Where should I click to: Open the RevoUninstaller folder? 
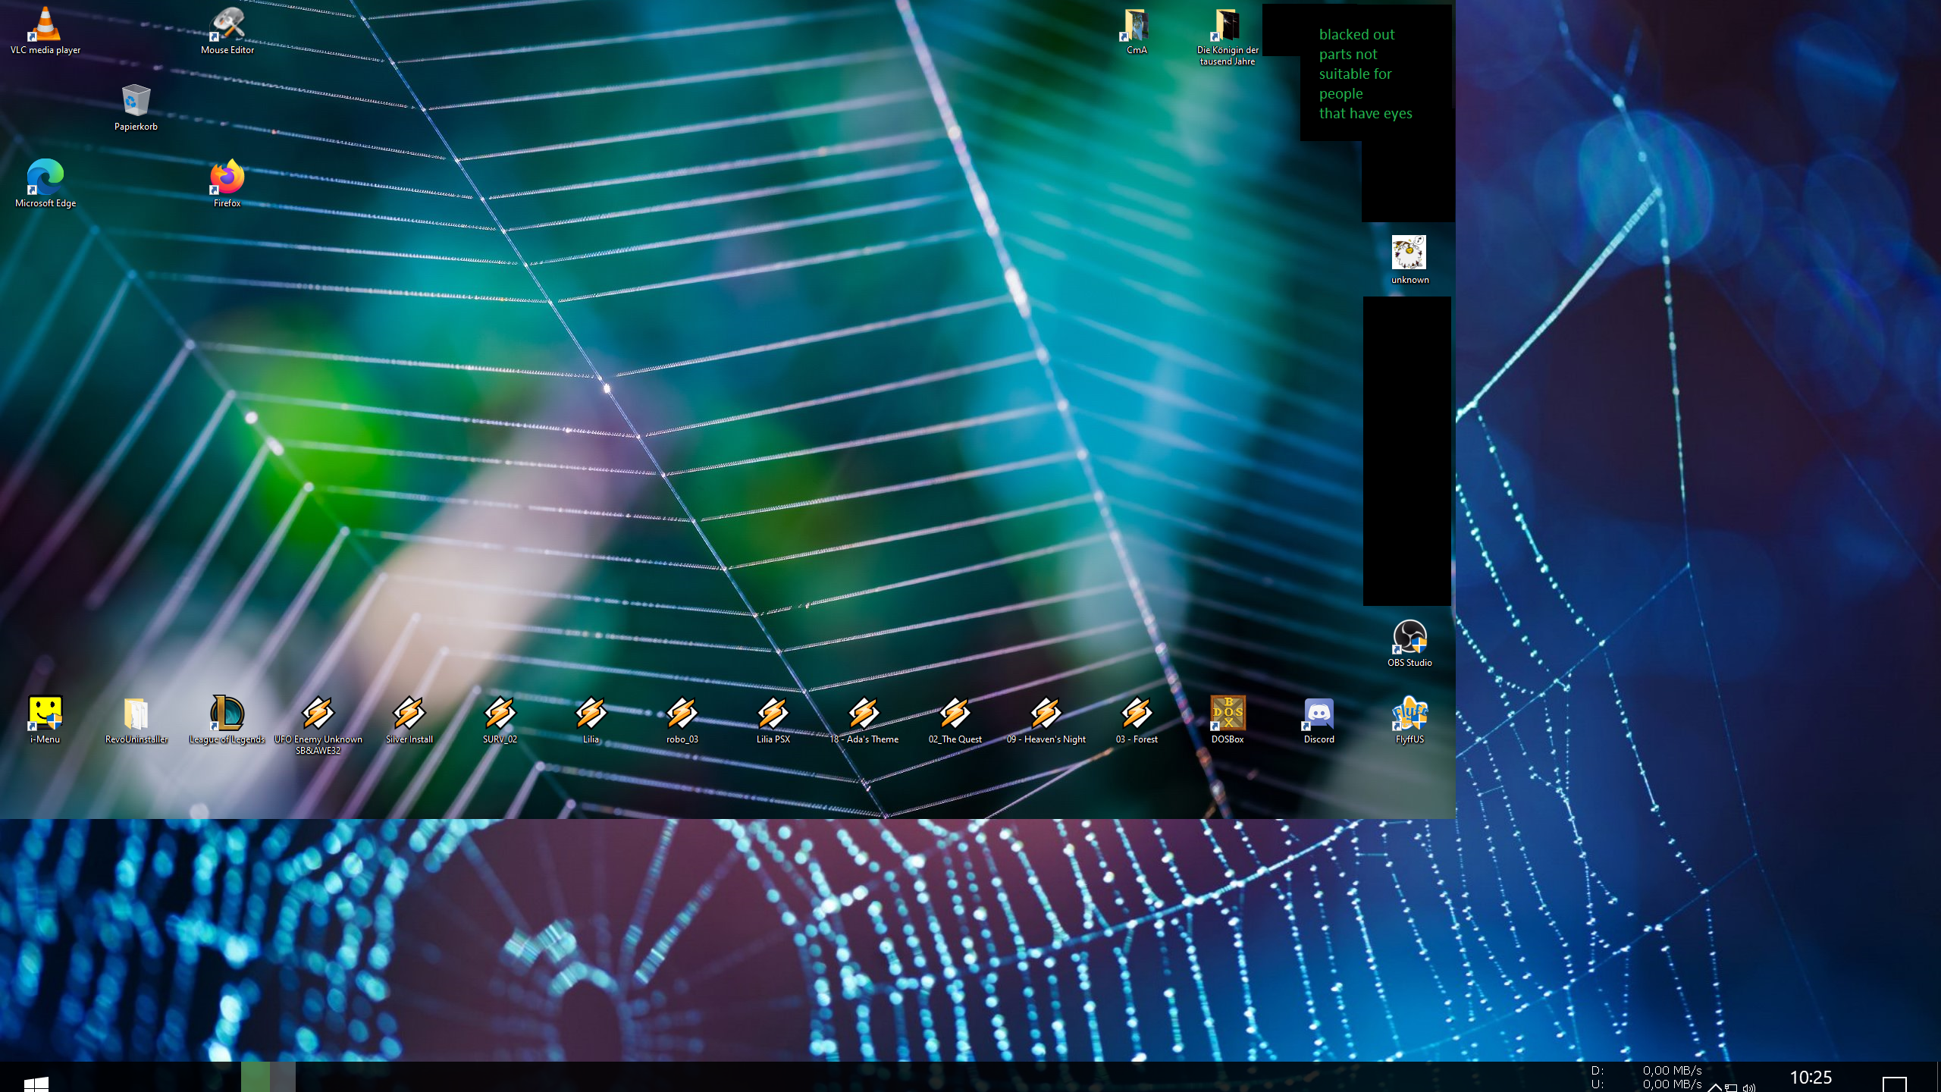(136, 715)
